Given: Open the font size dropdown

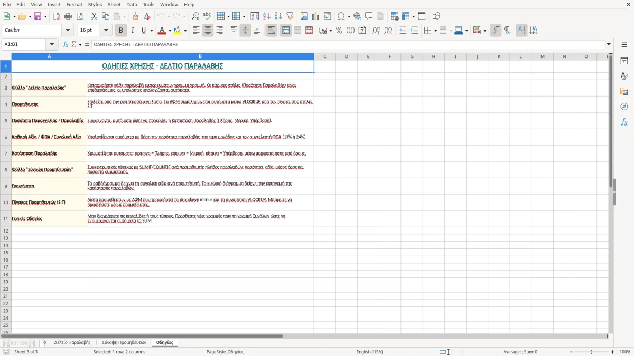Looking at the screenshot, I should click(106, 31).
